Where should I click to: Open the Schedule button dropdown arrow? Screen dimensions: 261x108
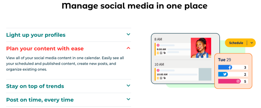click(x=252, y=43)
